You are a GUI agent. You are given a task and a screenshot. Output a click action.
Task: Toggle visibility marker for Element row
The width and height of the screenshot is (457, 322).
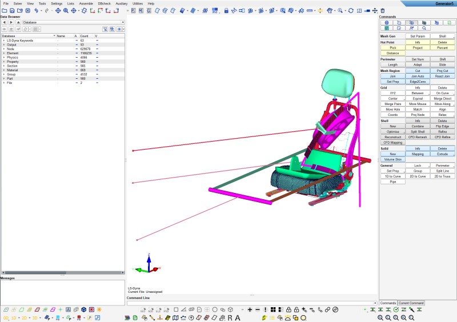click(97, 53)
